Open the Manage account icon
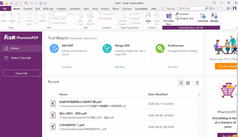The width and height of the screenshot is (238, 137). [x=214, y=16]
